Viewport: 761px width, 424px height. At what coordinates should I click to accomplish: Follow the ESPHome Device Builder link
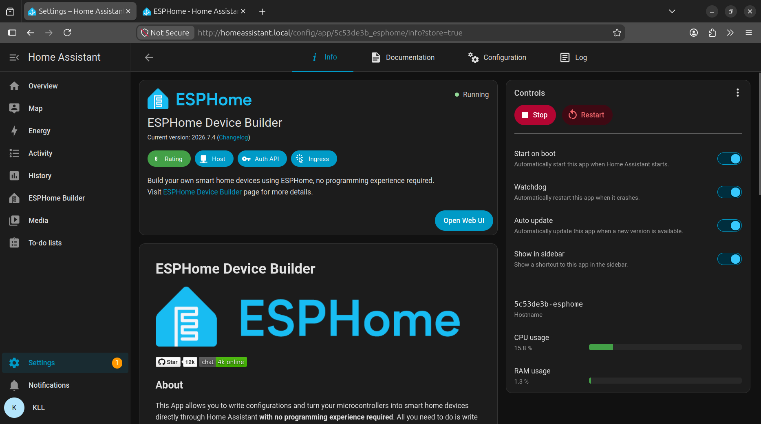(202, 192)
